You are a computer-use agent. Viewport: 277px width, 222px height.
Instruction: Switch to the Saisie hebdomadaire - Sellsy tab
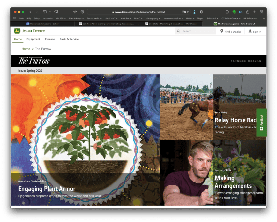tap(43, 24)
